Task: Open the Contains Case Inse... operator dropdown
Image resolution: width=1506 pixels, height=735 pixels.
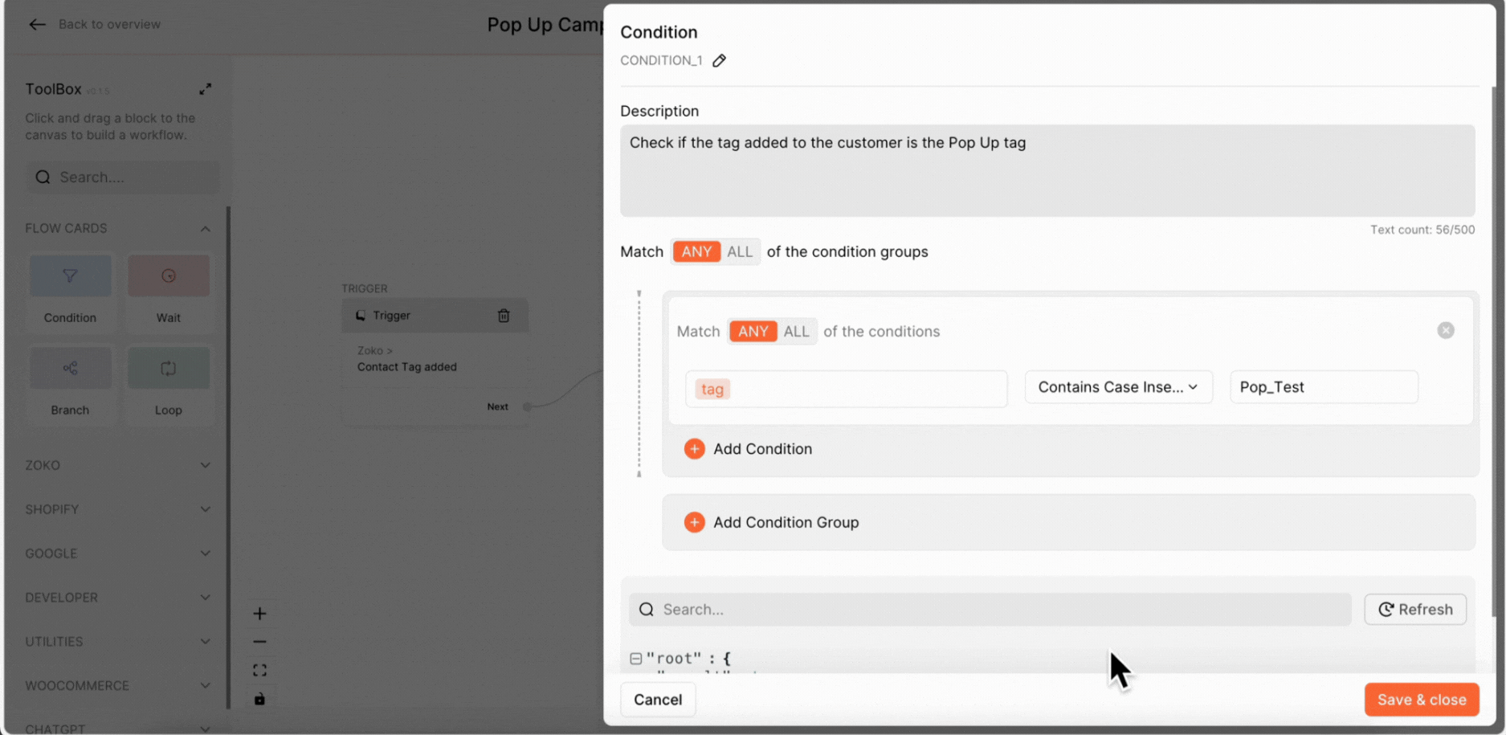Action: point(1118,387)
